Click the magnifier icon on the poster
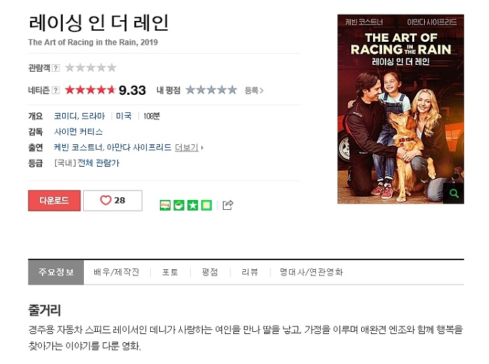489x364 pixels. (x=454, y=193)
